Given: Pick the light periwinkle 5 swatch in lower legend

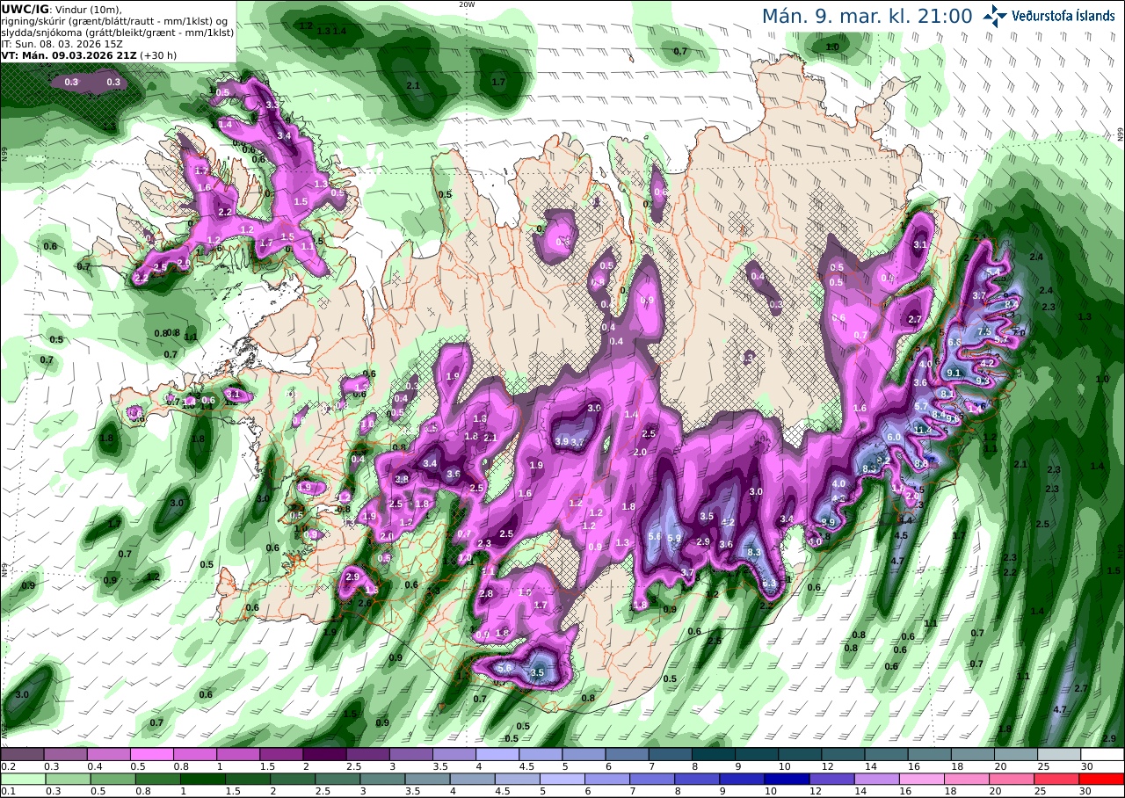Looking at the screenshot, I should tap(562, 779).
